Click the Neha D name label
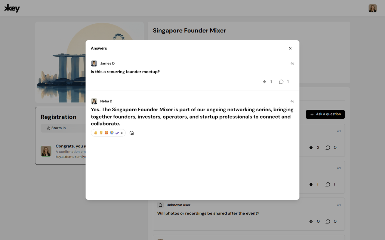Screen dimensions: 385x240 [x=106, y=101]
